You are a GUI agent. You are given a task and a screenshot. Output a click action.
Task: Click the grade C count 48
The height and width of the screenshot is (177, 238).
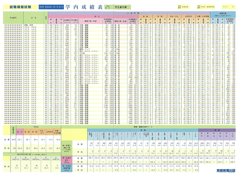tap(36, 165)
